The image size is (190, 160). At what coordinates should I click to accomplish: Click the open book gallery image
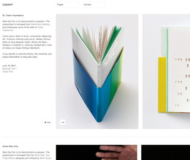(x=97, y=71)
